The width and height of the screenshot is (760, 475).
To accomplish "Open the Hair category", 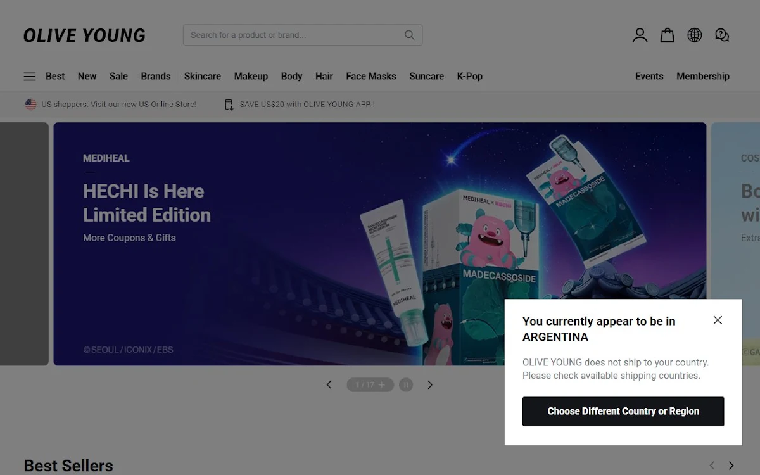I will tap(324, 76).
